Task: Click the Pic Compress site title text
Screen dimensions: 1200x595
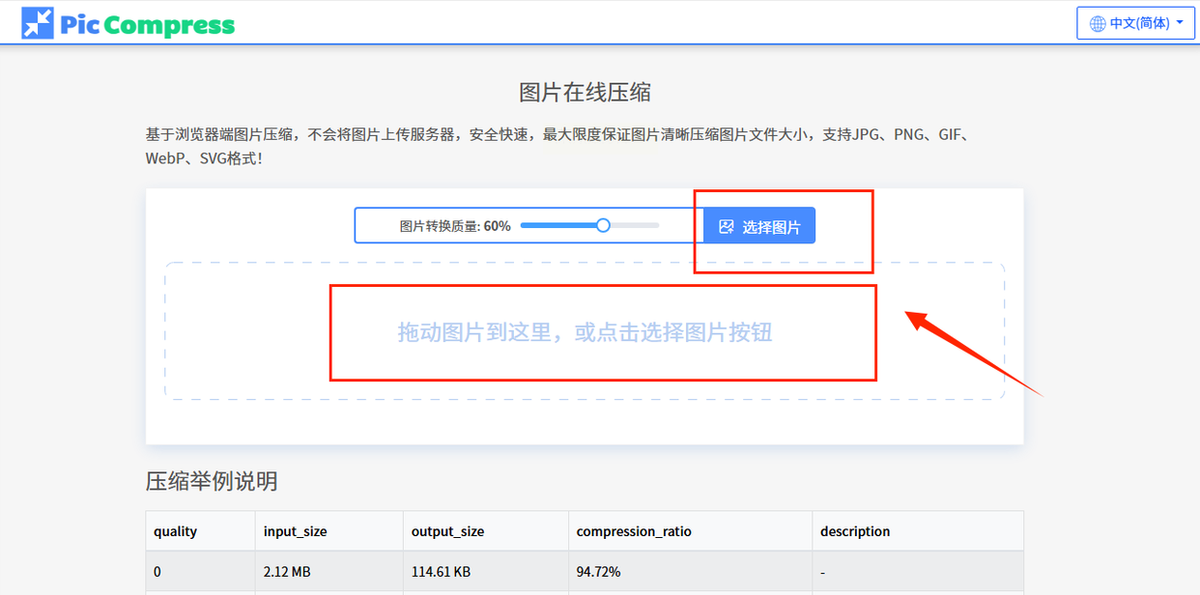Action: [x=147, y=24]
